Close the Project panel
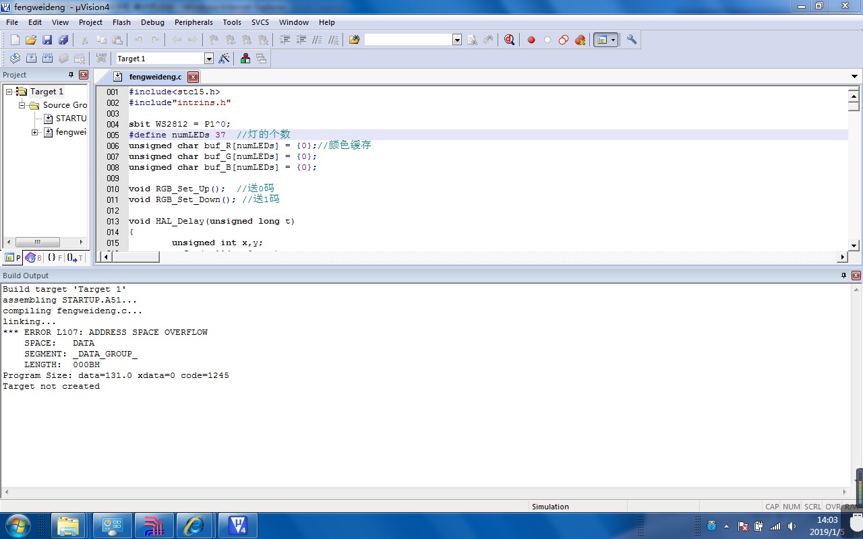Screen dimensions: 863x539 [x=84, y=75]
